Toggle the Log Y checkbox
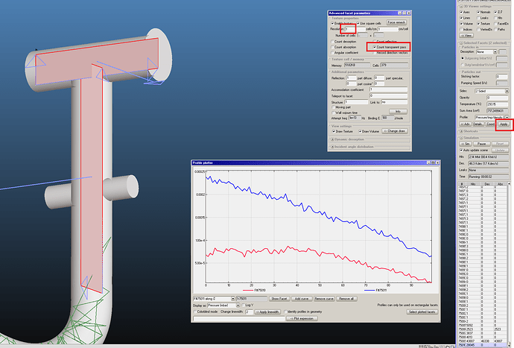Viewport: 514px width, 348px height. pyautogui.click(x=243, y=305)
